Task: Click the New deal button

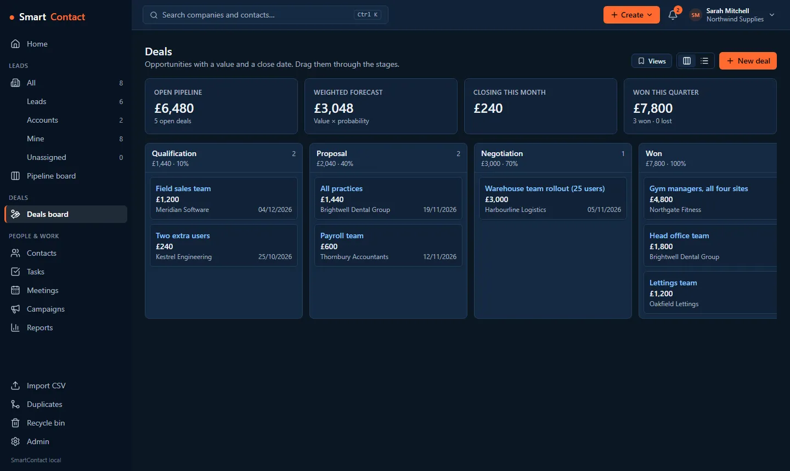Action: pyautogui.click(x=748, y=61)
